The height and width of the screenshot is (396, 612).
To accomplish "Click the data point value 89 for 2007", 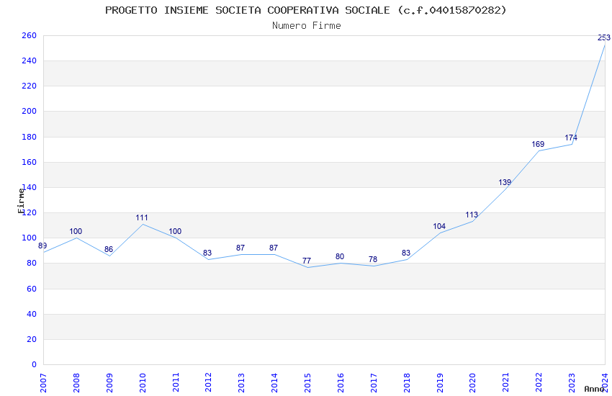I will point(42,246).
